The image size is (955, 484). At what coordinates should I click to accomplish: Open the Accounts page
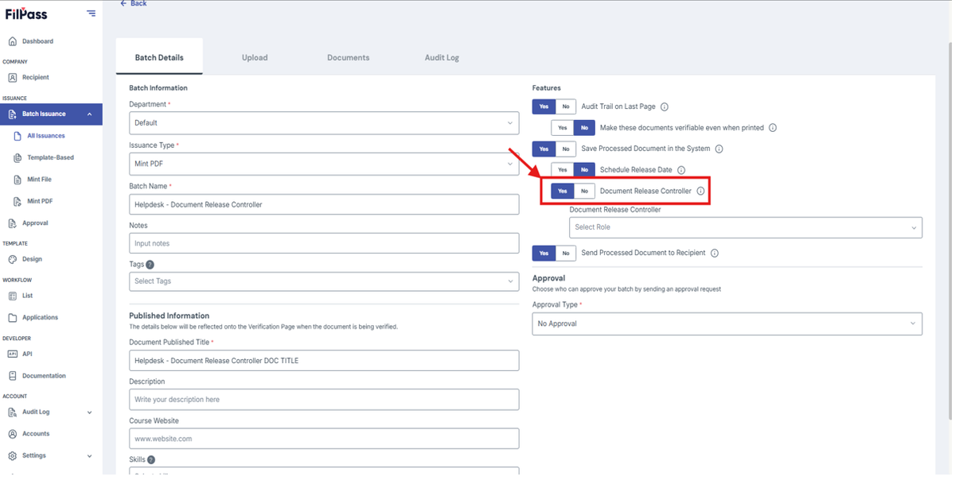(29, 434)
